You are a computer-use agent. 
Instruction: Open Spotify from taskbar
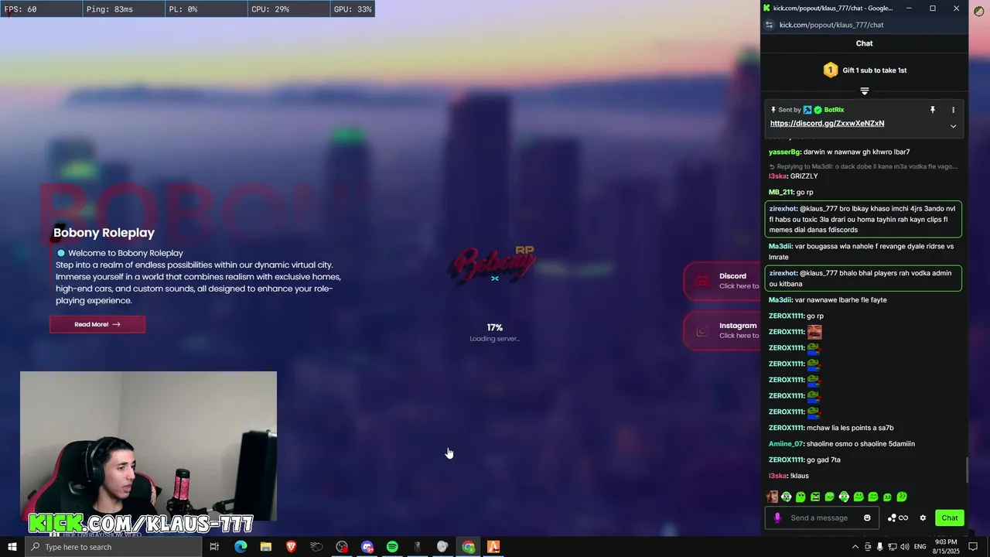point(392,547)
